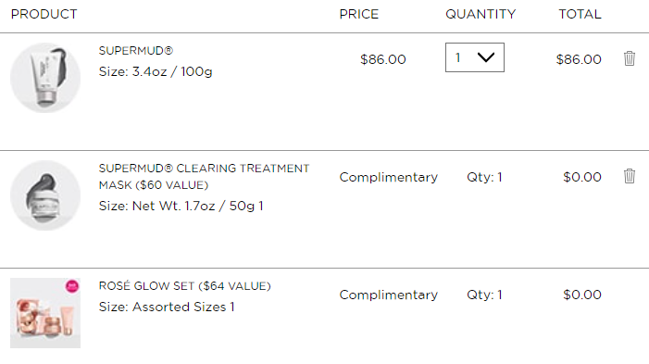The image size is (649, 364).
Task: Click the TOTAL column header
Action: (580, 14)
